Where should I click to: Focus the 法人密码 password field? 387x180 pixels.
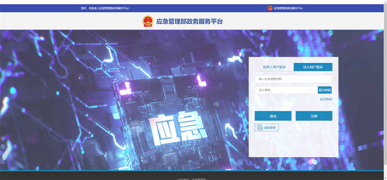pos(286,90)
